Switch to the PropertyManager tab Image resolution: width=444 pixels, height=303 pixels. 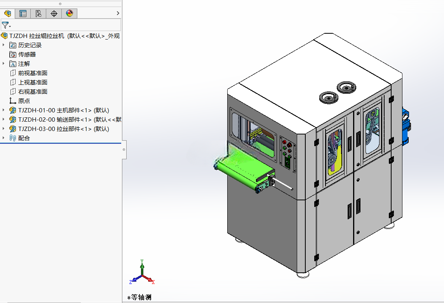[23, 13]
